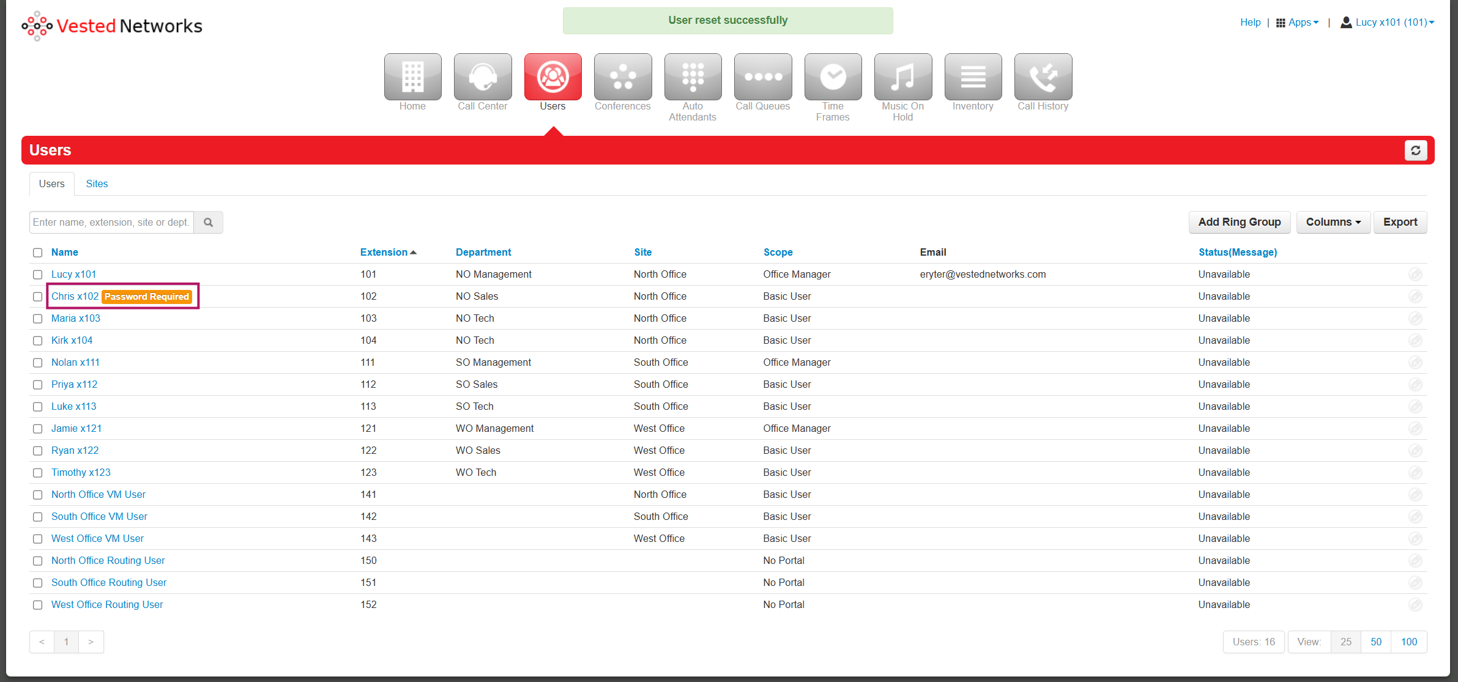Tick the select-all checkbox in header
The height and width of the screenshot is (682, 1458).
click(38, 253)
